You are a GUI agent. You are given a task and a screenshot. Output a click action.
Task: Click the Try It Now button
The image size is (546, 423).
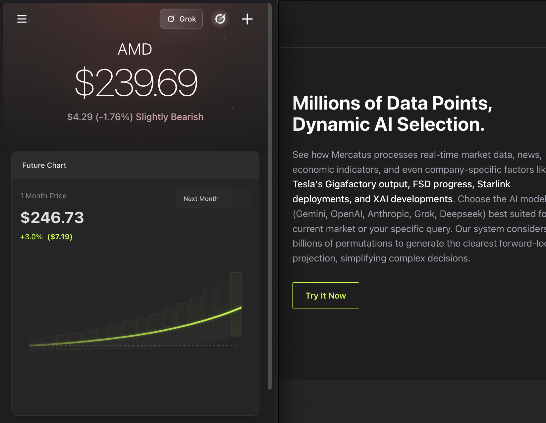click(x=326, y=295)
